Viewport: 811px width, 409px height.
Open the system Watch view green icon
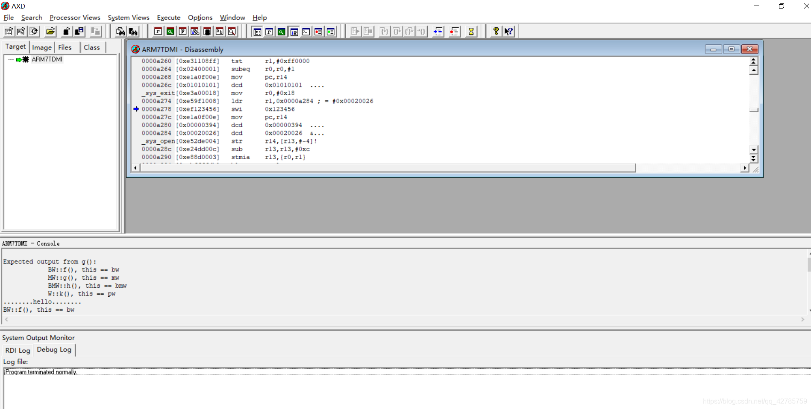tap(282, 32)
